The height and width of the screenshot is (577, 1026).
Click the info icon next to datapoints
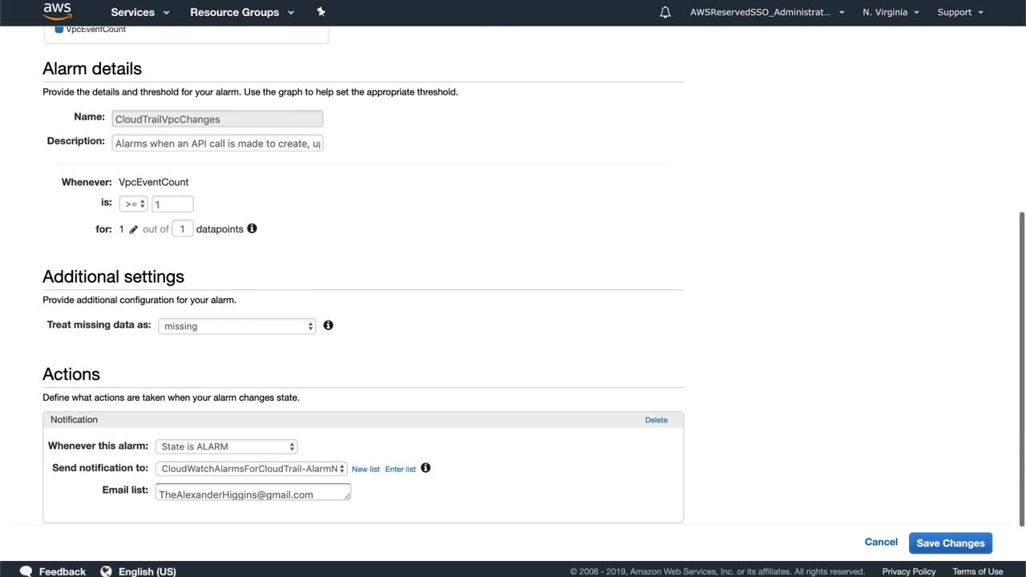[x=252, y=228]
